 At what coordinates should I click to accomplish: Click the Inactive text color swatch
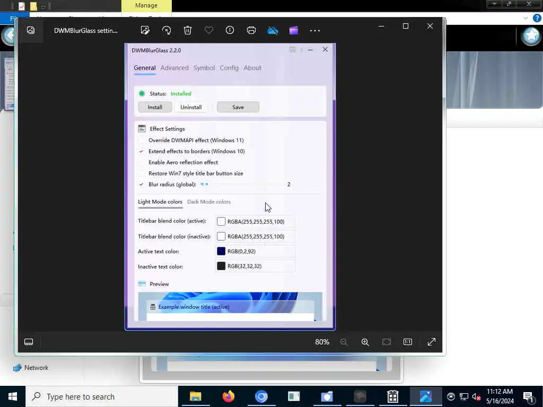tap(221, 266)
